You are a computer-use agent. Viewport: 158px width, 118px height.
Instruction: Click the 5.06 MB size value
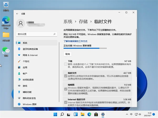pyautogui.click(x=127, y=99)
